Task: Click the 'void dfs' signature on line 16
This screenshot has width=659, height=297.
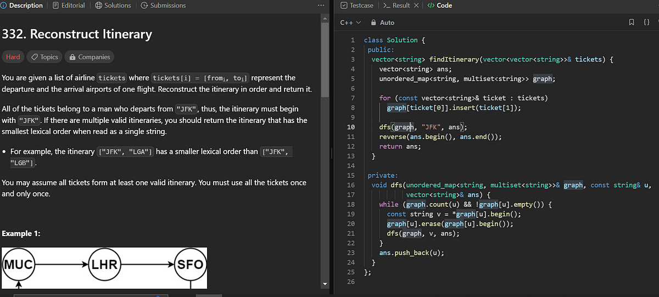Action: pos(511,185)
